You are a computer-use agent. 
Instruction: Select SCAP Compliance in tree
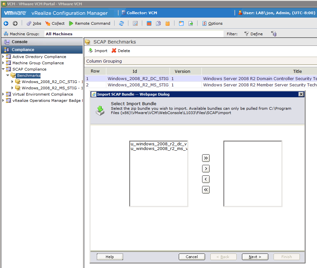point(29,69)
